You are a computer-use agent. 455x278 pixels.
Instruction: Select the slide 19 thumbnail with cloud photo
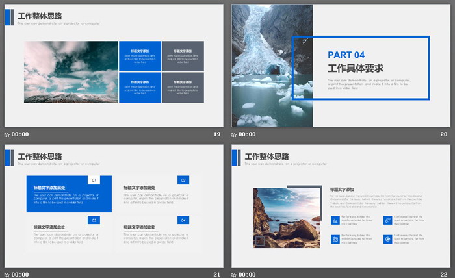coord(113,65)
